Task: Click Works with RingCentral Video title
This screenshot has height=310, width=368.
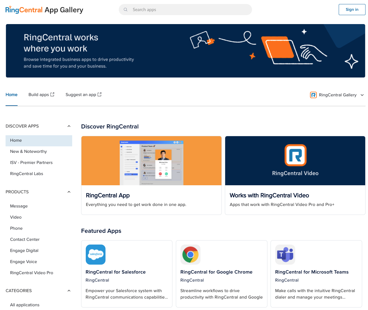Action: coord(269,195)
